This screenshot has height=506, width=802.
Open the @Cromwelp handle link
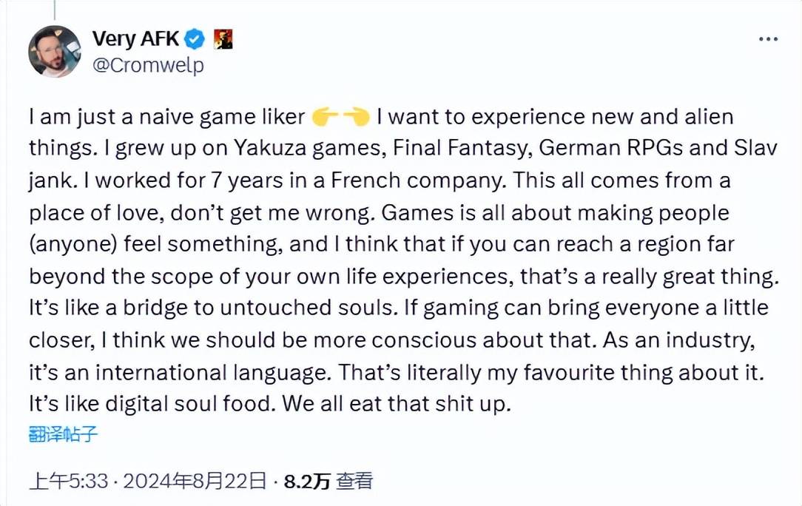pos(148,66)
